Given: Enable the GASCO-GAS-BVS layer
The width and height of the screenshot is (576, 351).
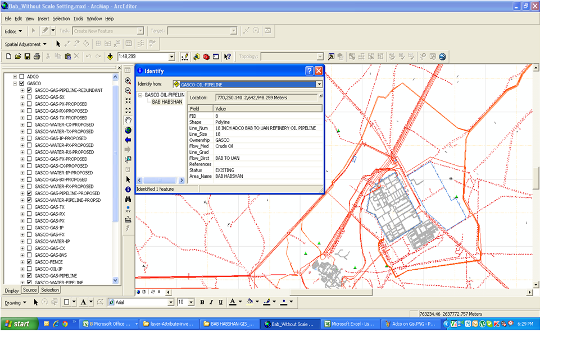Looking at the screenshot, I should (x=29, y=255).
